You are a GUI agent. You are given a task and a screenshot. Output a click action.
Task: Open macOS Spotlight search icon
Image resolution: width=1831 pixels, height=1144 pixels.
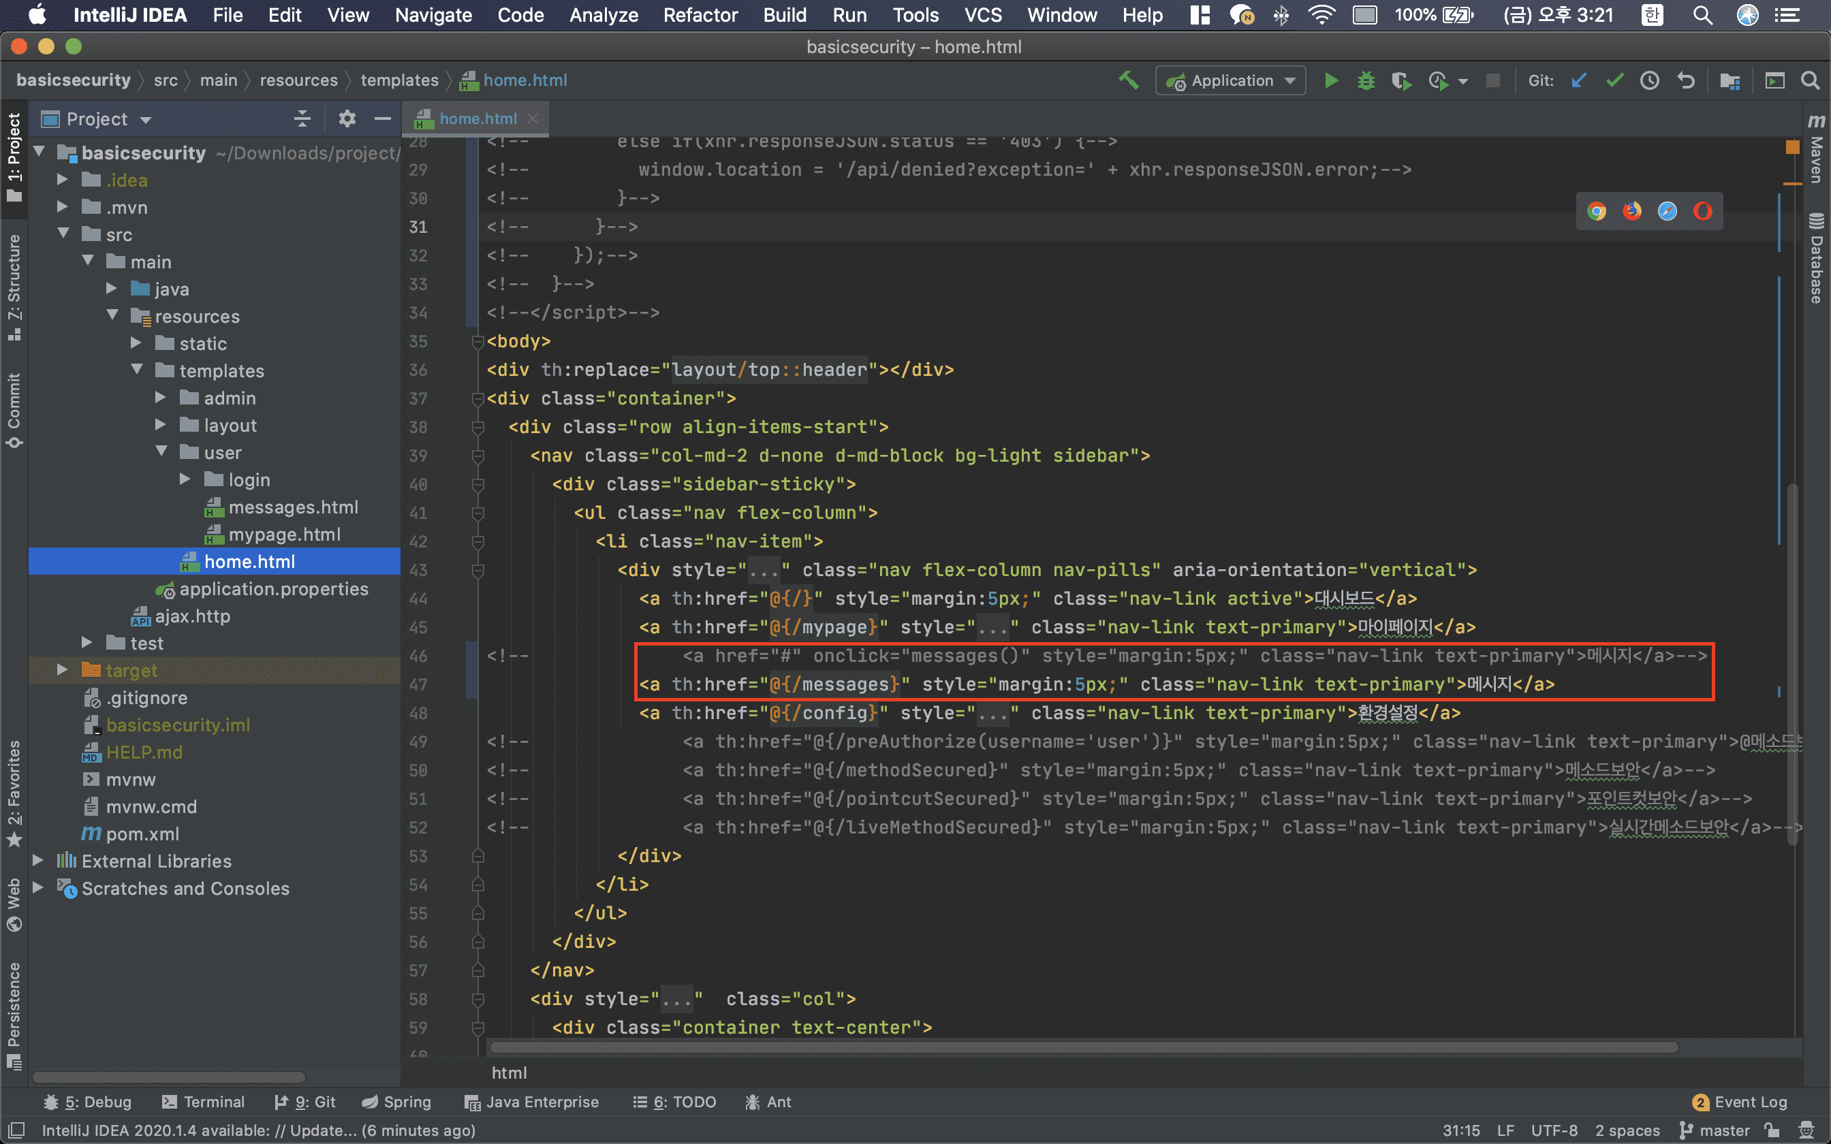coord(1702,15)
